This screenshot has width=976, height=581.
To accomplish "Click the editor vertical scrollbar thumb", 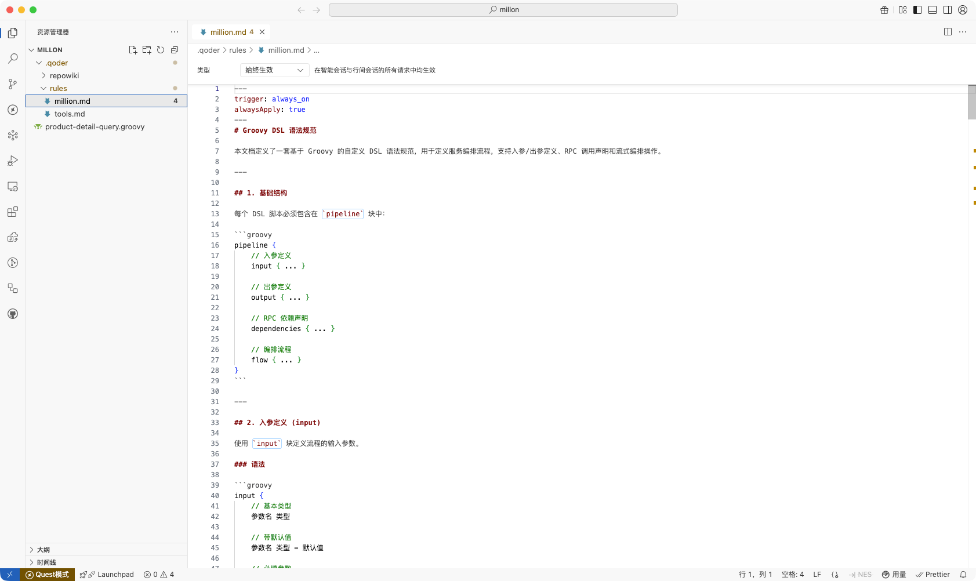I will 972,102.
